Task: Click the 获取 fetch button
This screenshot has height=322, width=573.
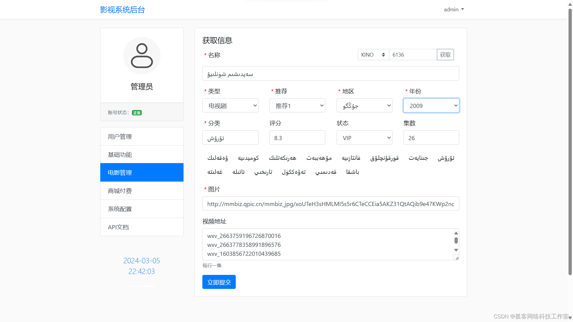Action: click(445, 55)
